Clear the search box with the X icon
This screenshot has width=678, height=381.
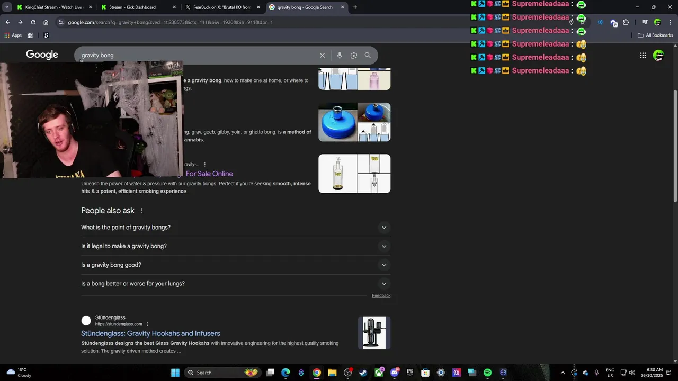(x=322, y=55)
